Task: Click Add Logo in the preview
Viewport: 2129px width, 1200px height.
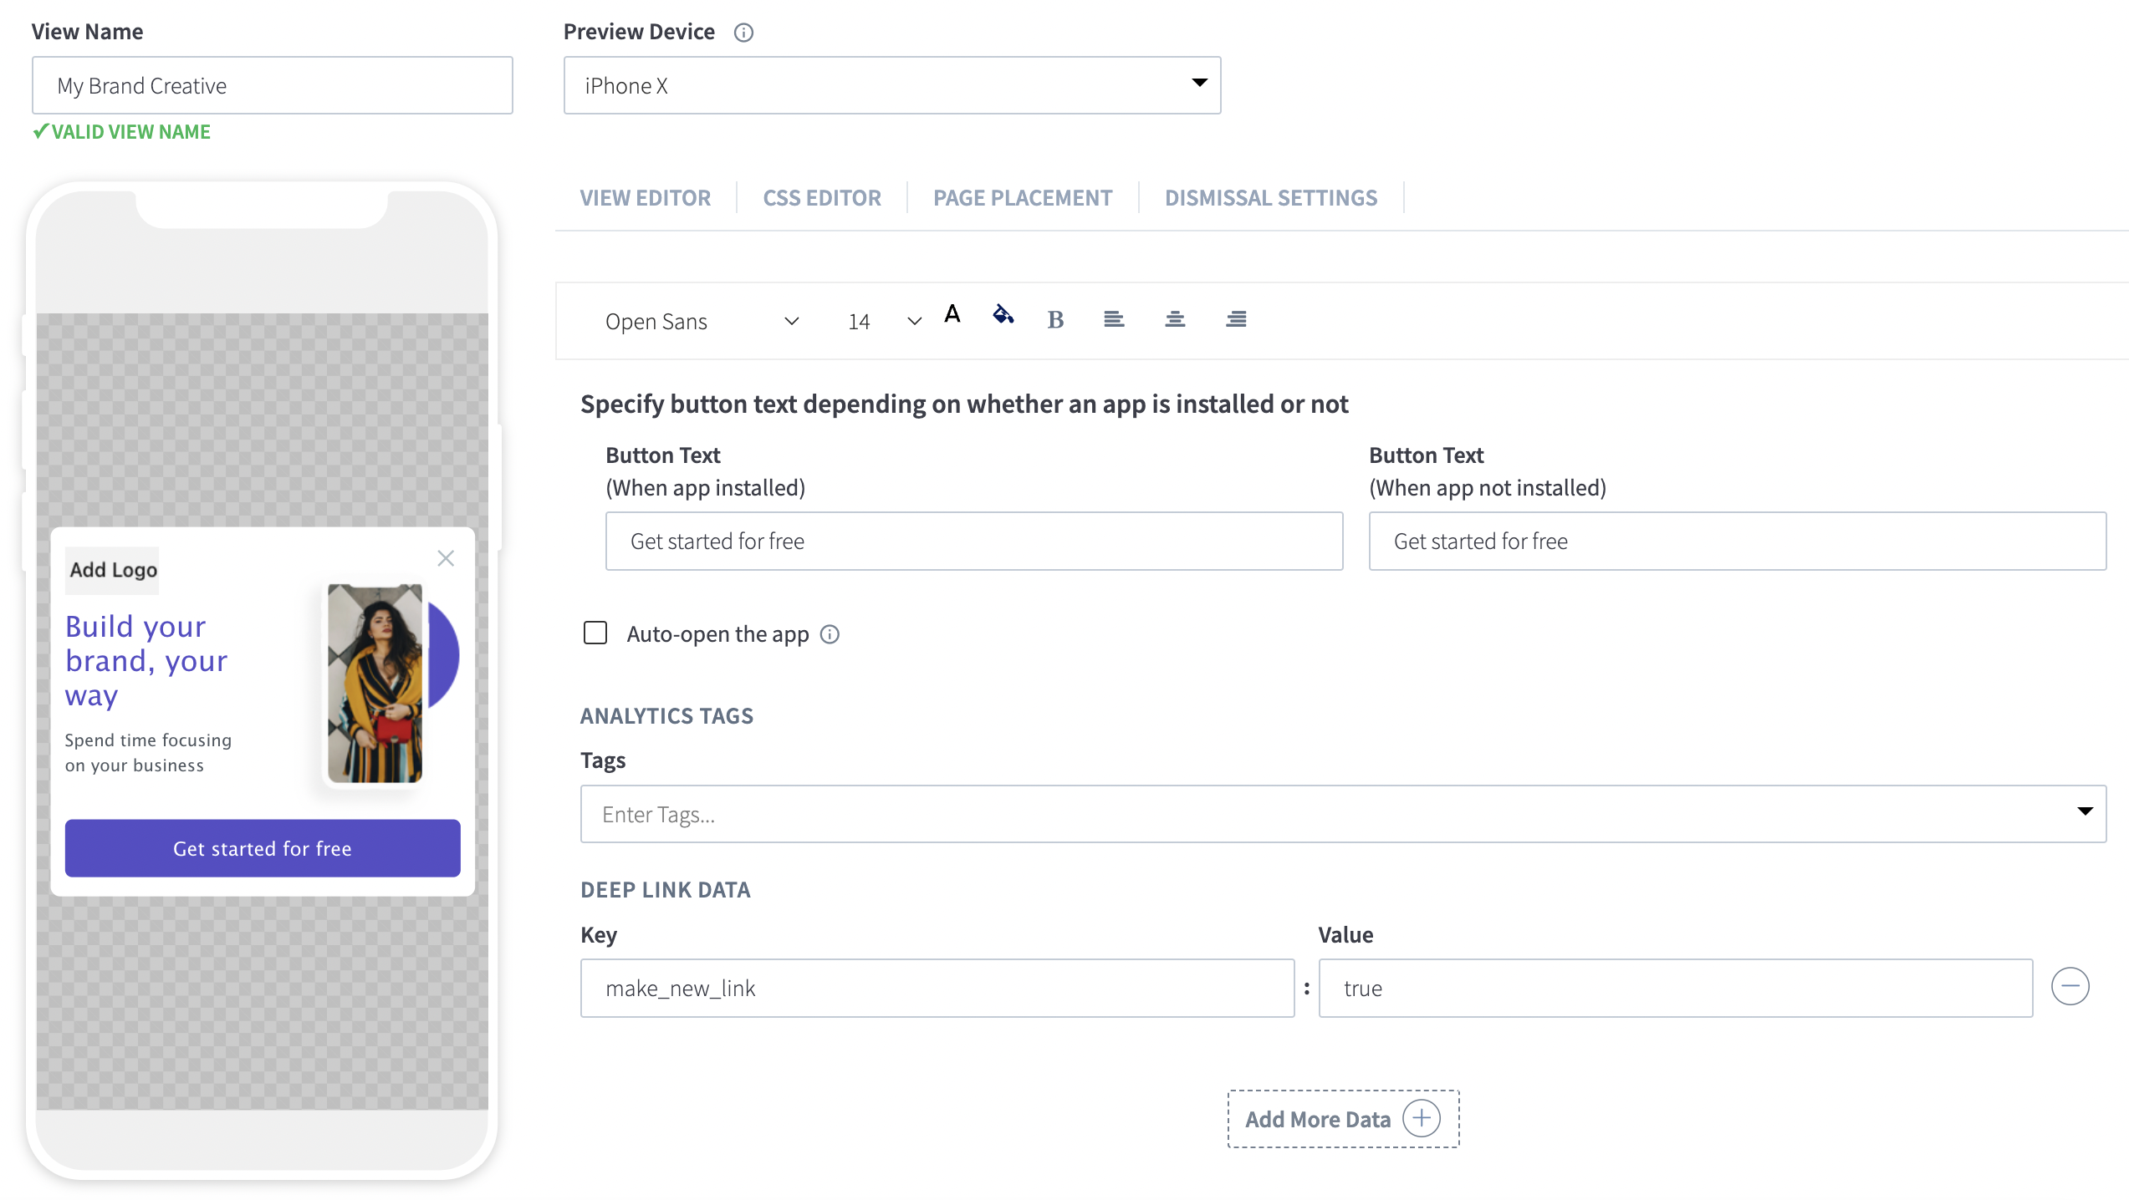Action: 113,570
